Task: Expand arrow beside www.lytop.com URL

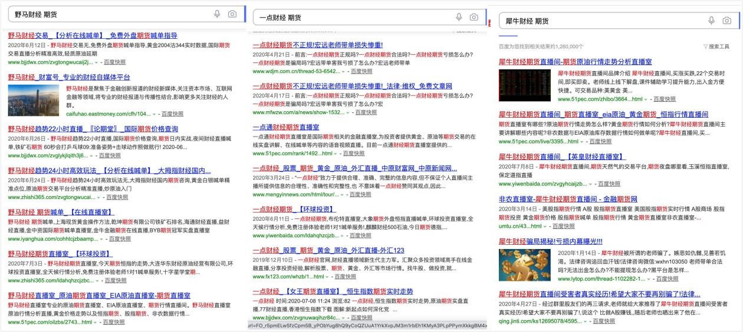Action: 649,279
